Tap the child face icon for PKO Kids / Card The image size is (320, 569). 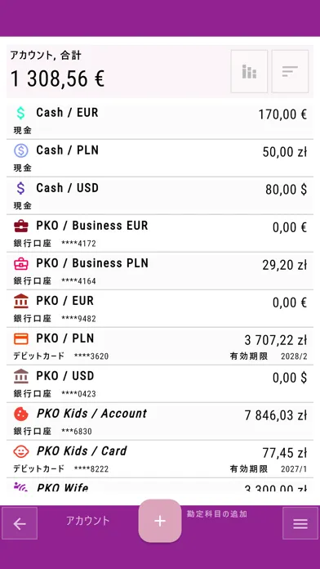click(x=21, y=451)
